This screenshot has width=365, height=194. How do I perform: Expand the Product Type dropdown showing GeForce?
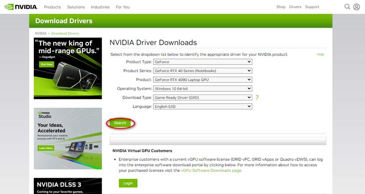(203, 62)
